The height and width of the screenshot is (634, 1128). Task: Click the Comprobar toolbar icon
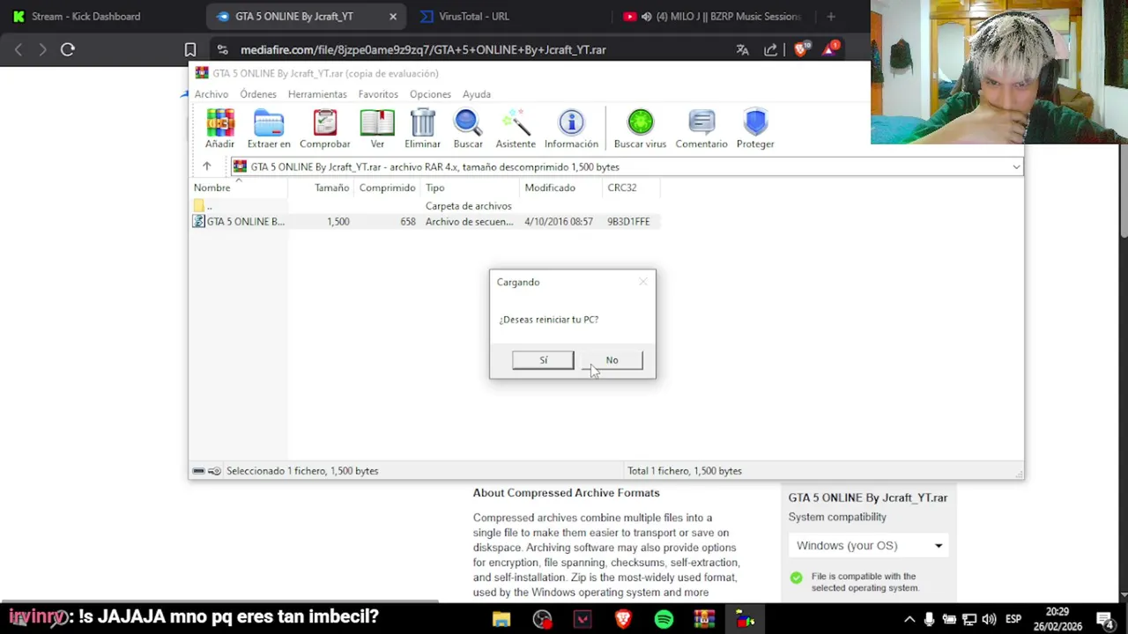(x=324, y=129)
